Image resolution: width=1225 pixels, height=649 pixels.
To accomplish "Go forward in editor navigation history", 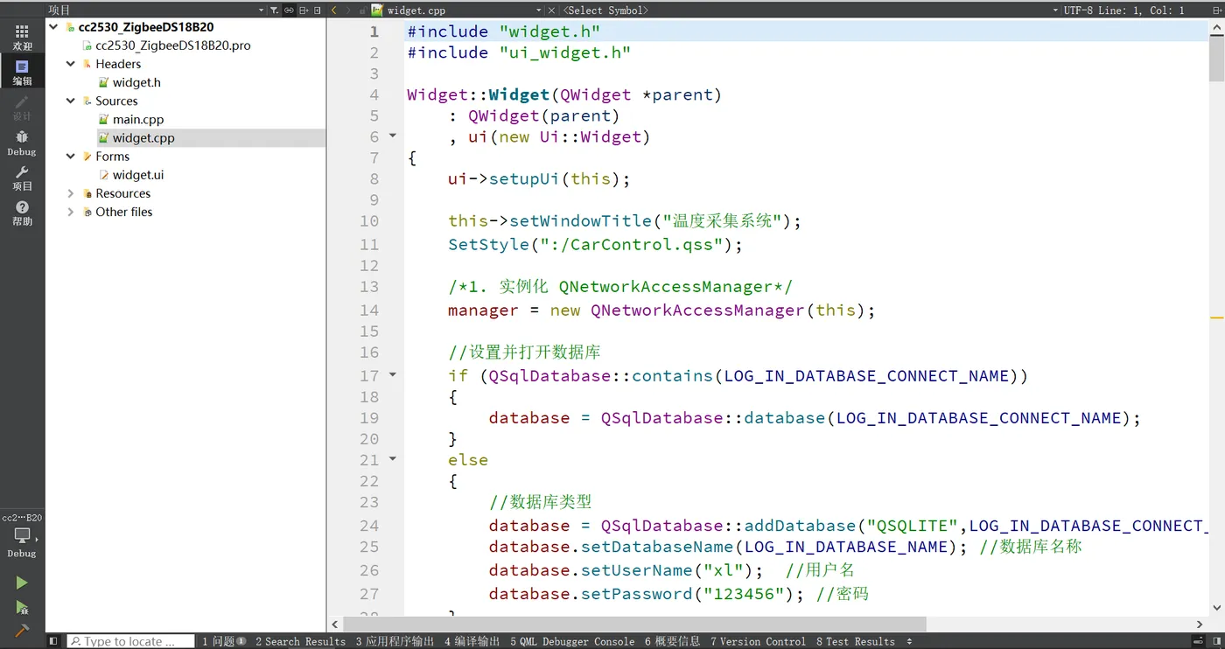I will [348, 10].
